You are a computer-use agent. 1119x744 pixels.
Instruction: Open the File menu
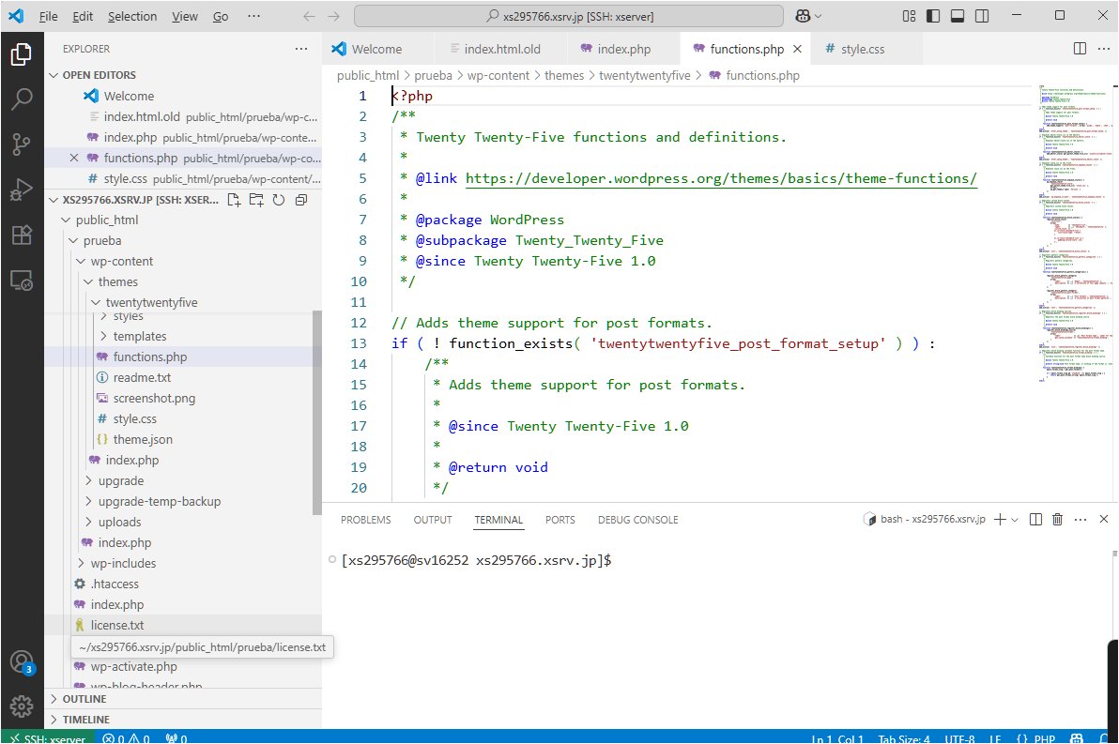[x=48, y=15]
